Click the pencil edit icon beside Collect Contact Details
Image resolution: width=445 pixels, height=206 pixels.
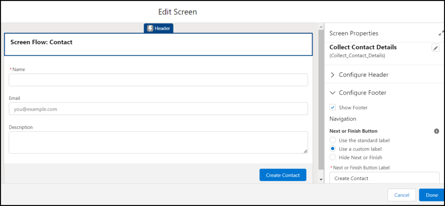[x=435, y=48]
